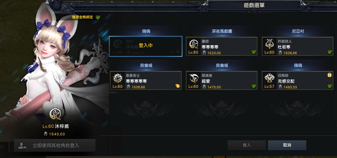Click the Artist class emblem above Lv.60 沐梓焉
337x158 pixels.
pos(55,114)
